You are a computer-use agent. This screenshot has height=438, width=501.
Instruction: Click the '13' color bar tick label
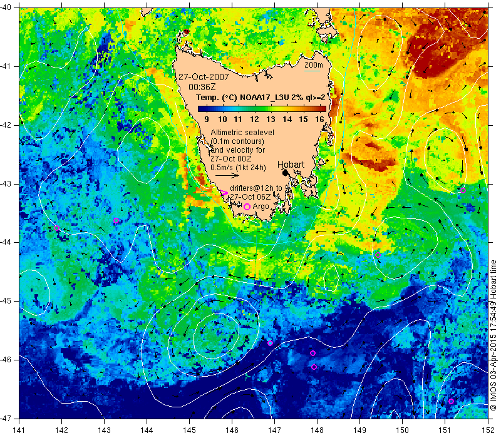coord(271,120)
